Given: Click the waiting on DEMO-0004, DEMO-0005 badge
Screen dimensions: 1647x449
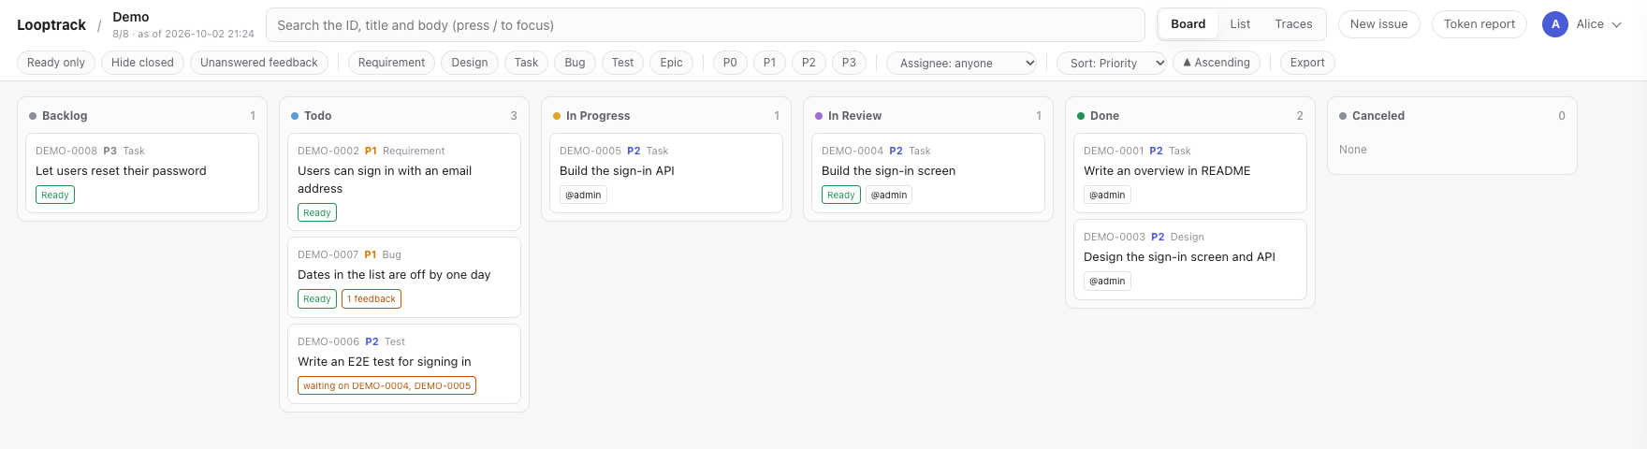Looking at the screenshot, I should 386,385.
